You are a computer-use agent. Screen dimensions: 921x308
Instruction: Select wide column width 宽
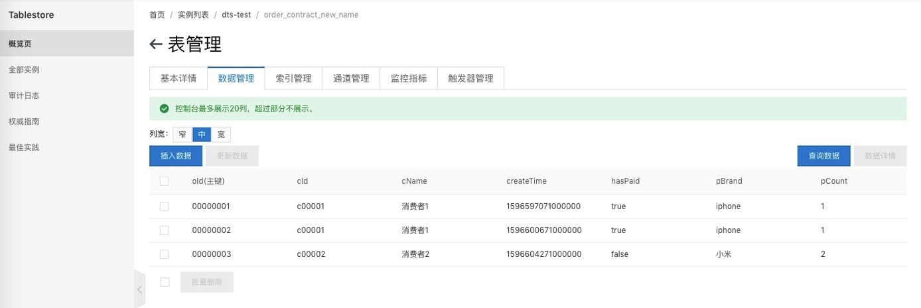(221, 134)
